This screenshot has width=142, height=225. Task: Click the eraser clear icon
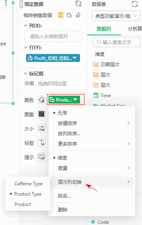(78, 15)
